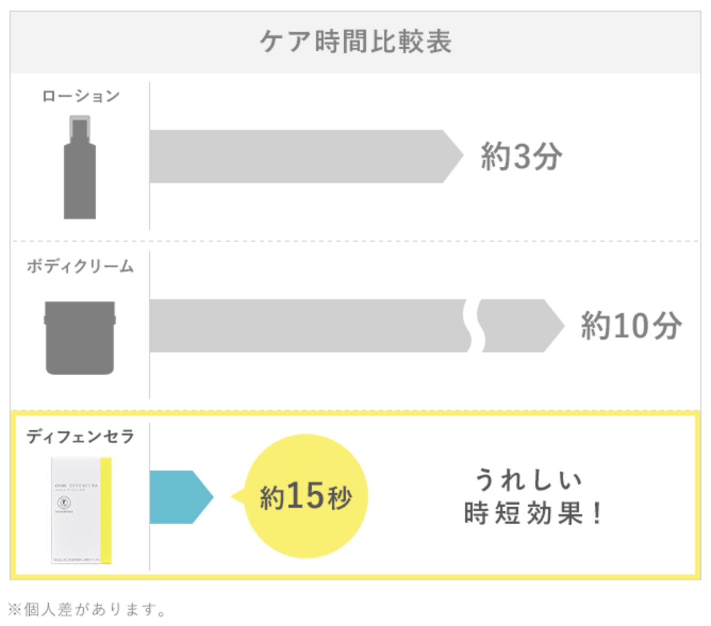Click the blue arrow bar for Defencera
Image resolution: width=711 pixels, height=626 pixels.
click(181, 497)
